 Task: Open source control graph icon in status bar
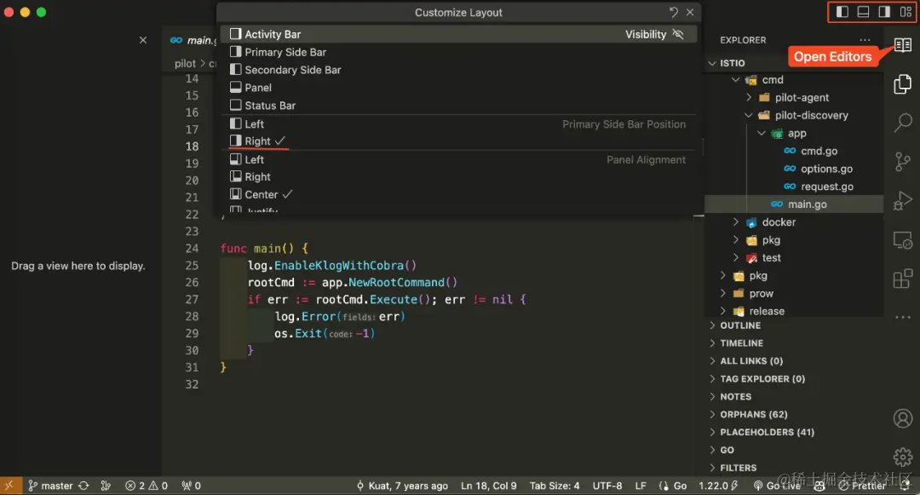click(106, 486)
